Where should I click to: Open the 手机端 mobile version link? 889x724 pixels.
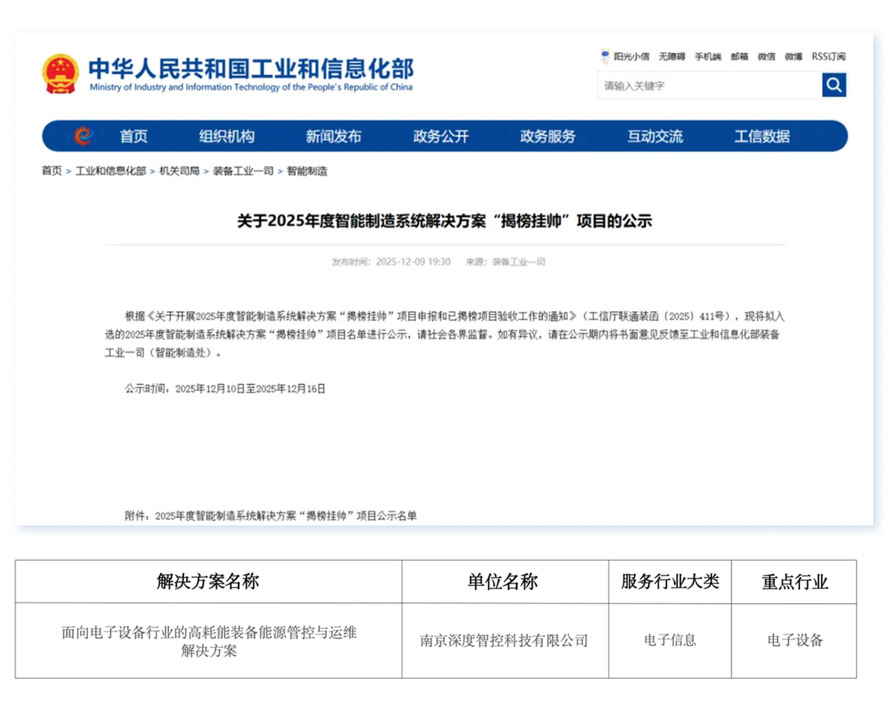tap(707, 56)
